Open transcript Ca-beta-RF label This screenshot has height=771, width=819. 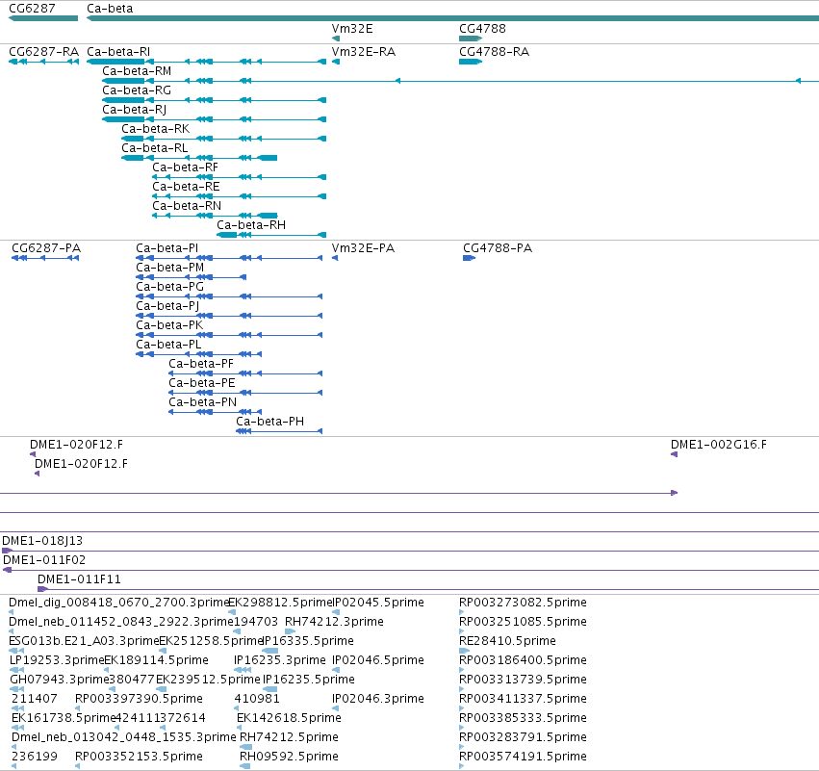coord(186,167)
